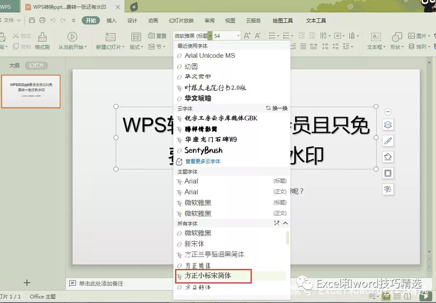Click the increase indent icon
This screenshot has width=436, height=303.
(x=312, y=36)
